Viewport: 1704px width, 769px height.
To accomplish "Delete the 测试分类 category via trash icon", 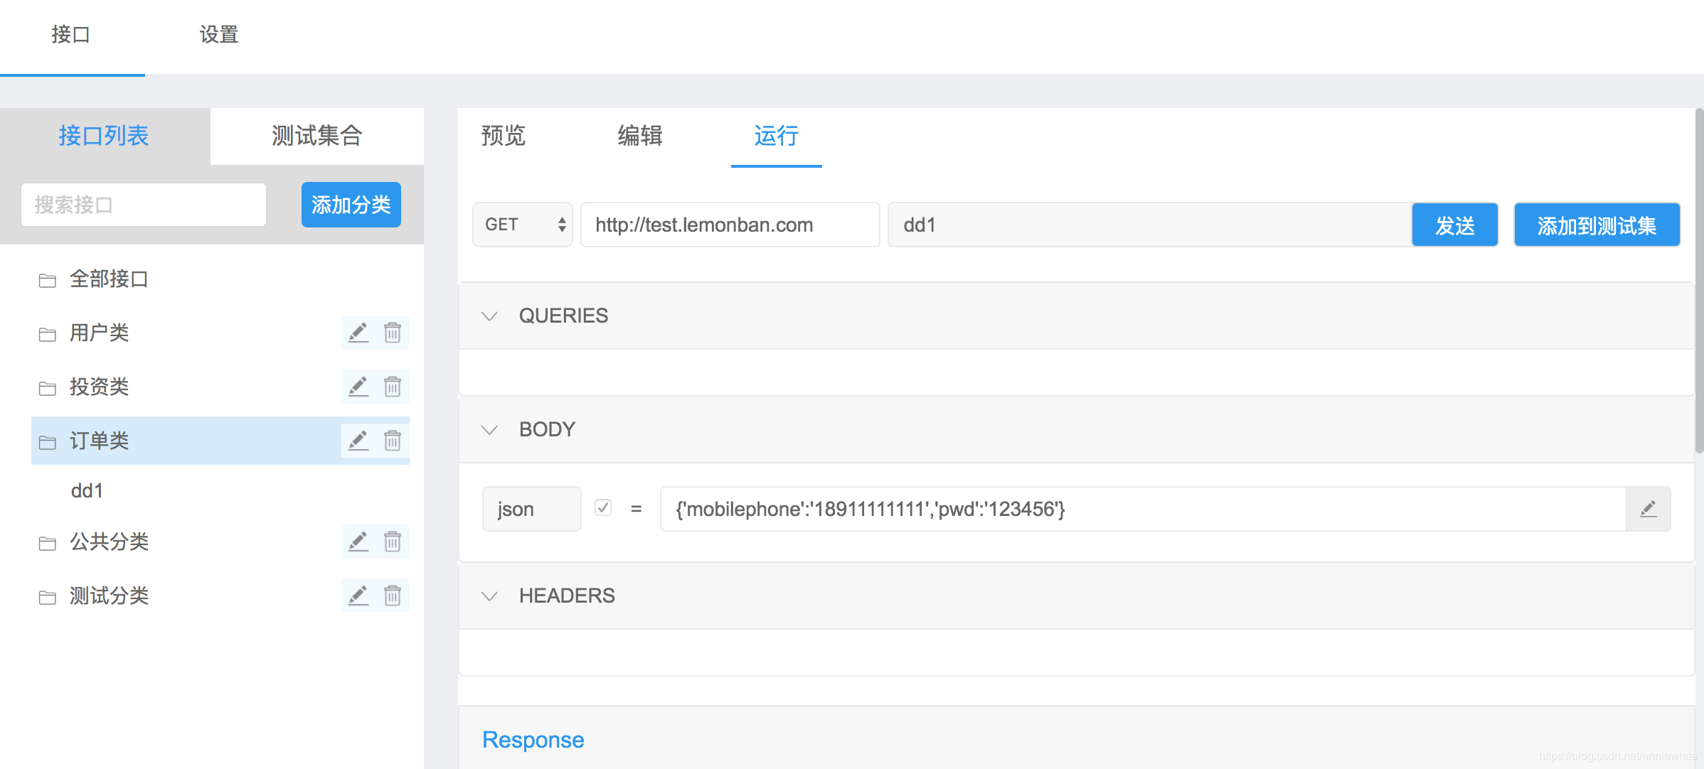I will [393, 596].
